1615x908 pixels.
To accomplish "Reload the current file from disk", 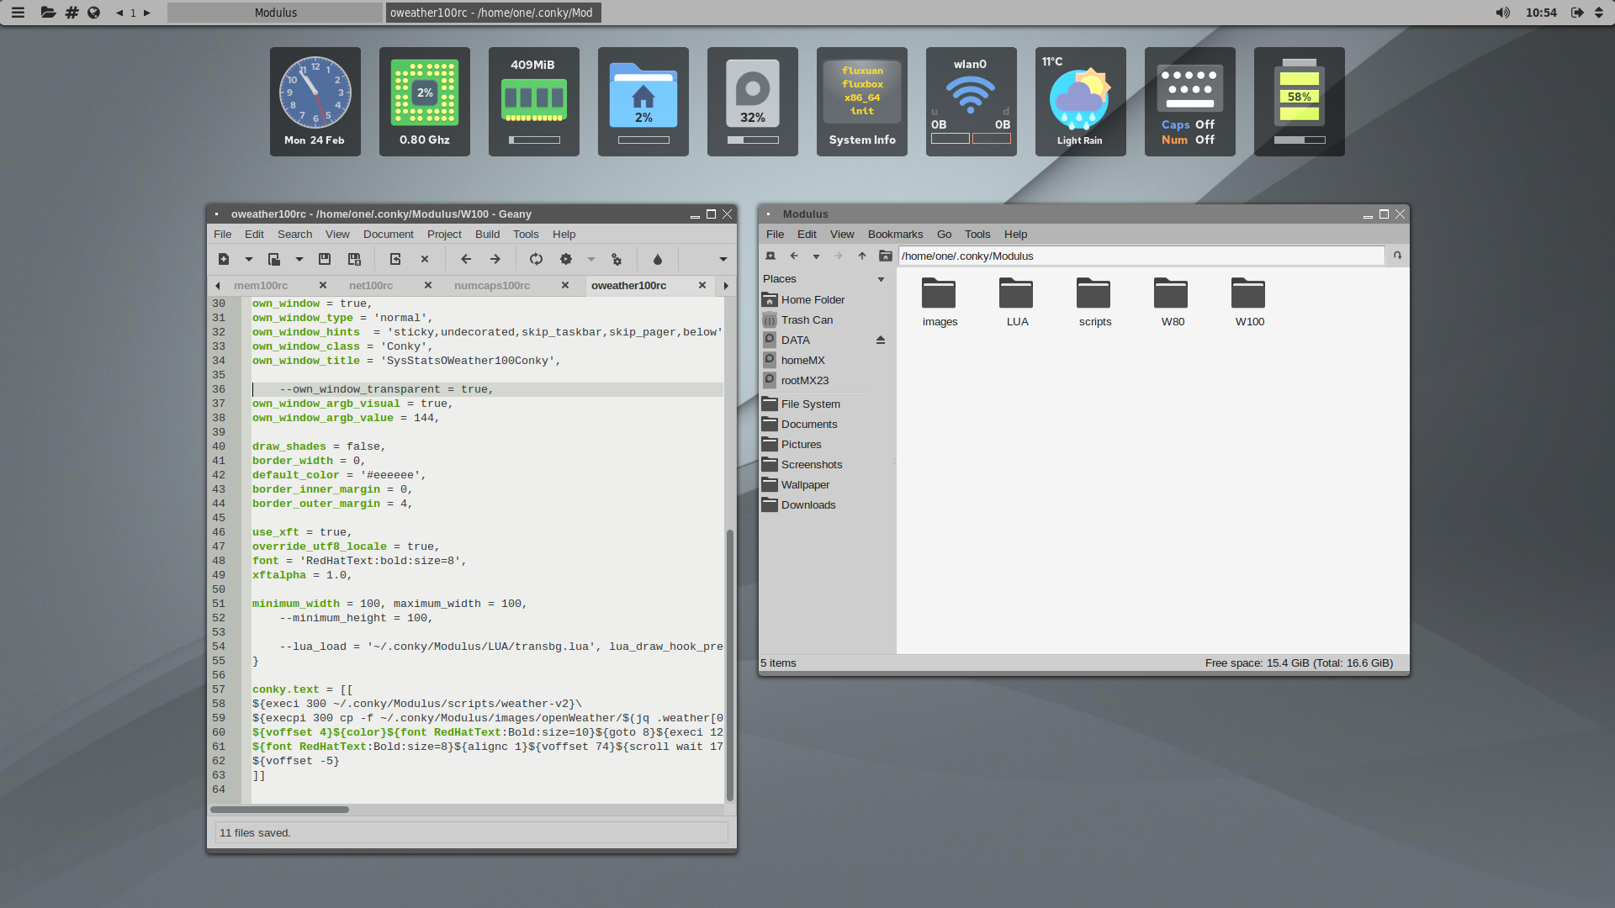I will (x=395, y=260).
